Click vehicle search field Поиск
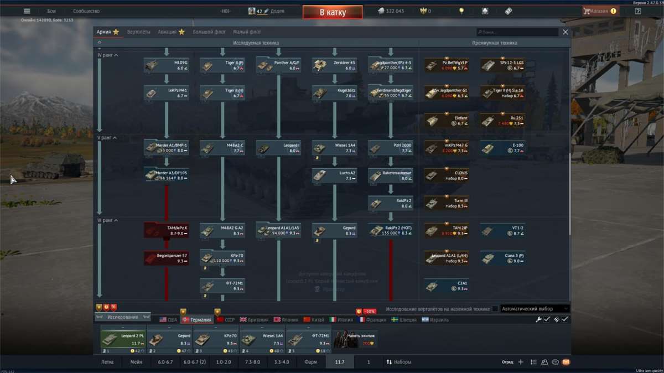Screen dimensions: 664x373 pyautogui.click(x=517, y=32)
